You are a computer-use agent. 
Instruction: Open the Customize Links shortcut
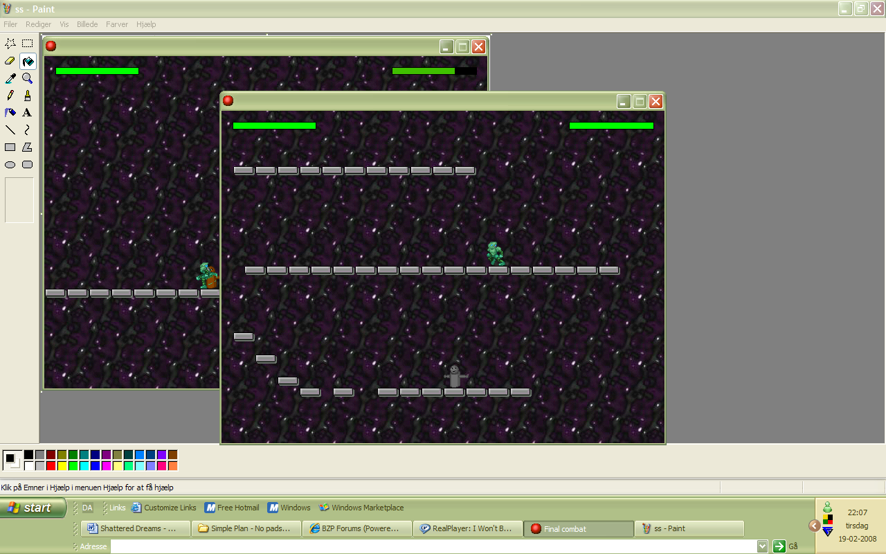click(x=164, y=508)
